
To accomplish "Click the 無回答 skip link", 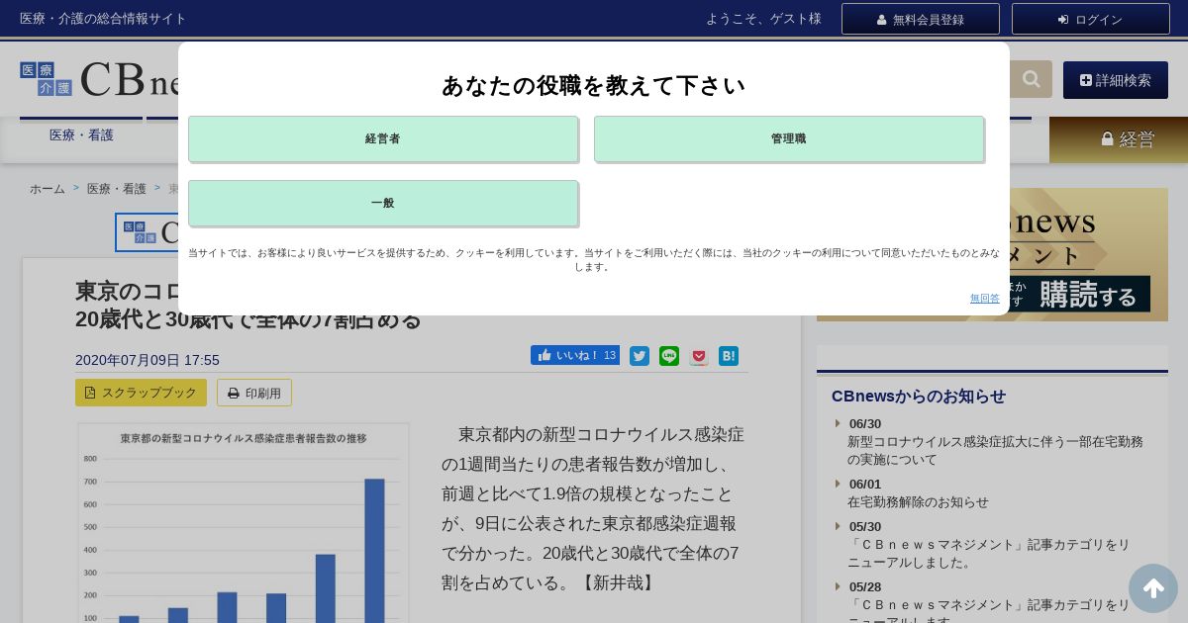I will (x=984, y=298).
